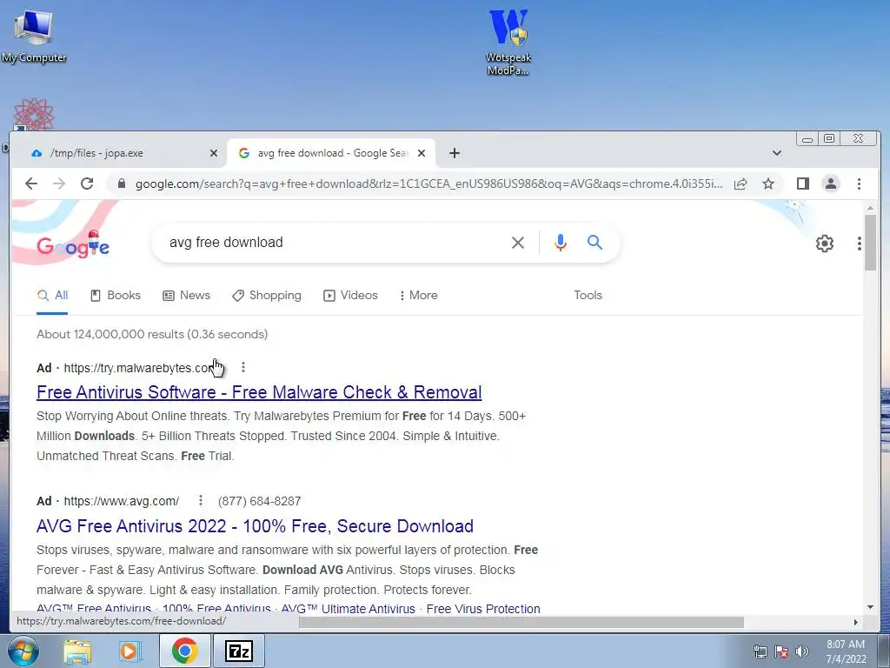890x668 pixels.
Task: Open Windows Explorer from the taskbar
Action: click(77, 651)
